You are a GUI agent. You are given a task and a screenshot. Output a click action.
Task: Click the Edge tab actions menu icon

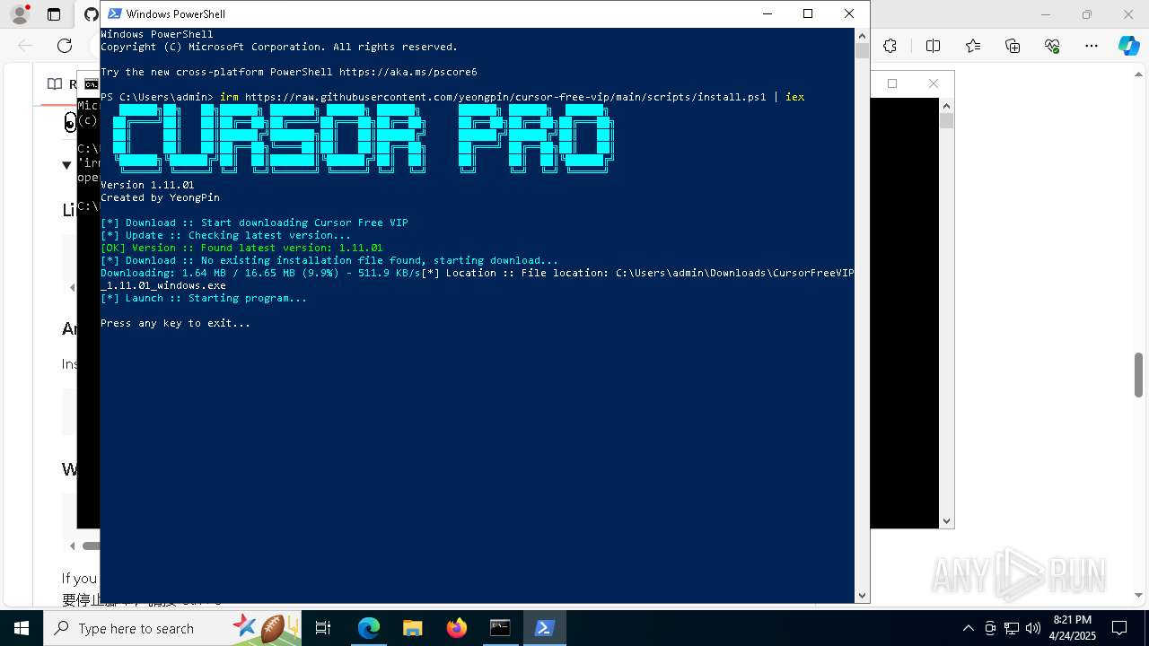tap(54, 14)
